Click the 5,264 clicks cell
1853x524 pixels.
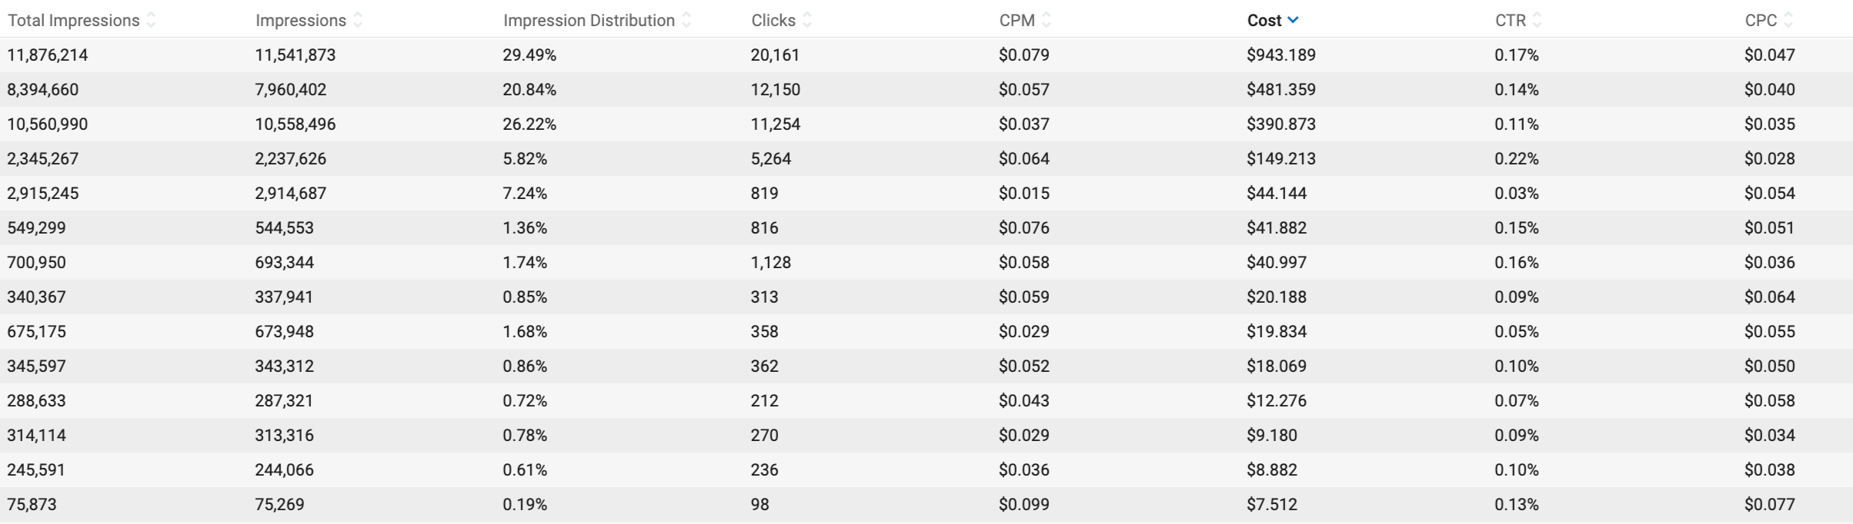(771, 159)
